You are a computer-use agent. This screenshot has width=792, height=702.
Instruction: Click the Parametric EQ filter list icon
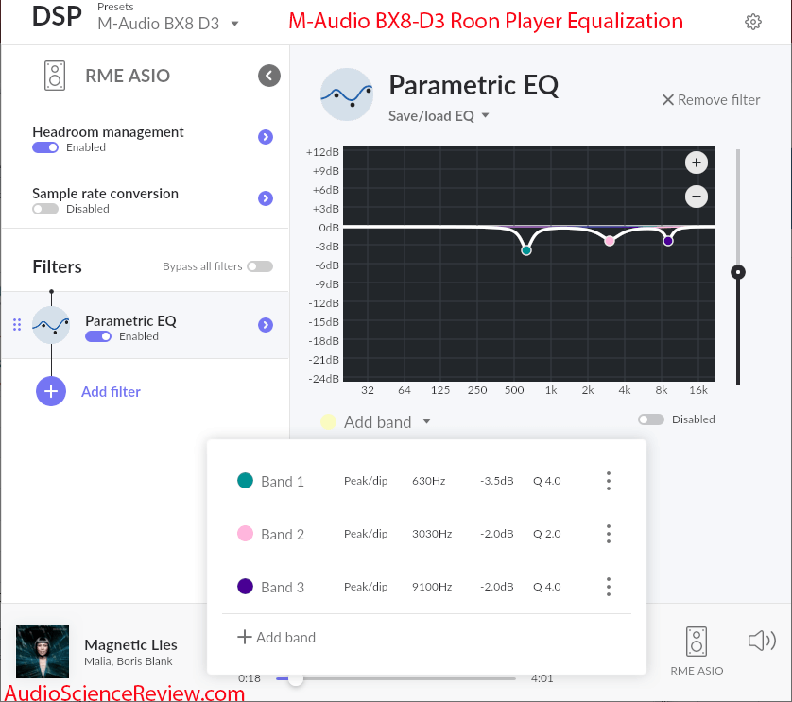51,325
